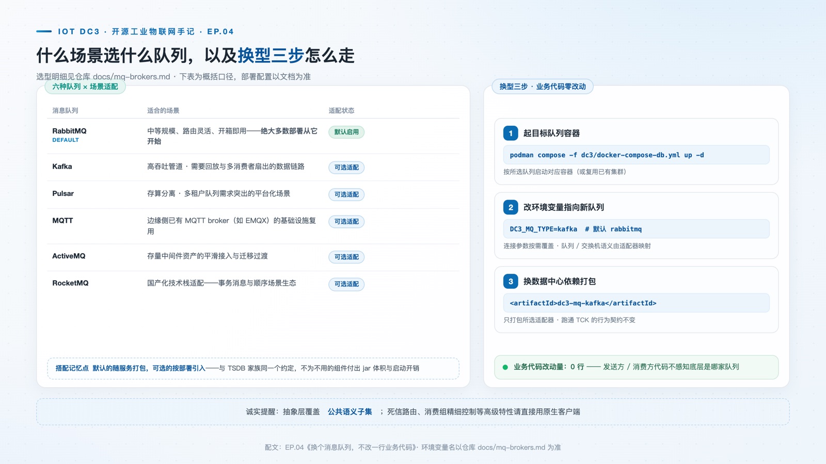This screenshot has width=826, height=464.
Task: Click the 可选适配 badge in MQTT row
Action: coord(346,222)
